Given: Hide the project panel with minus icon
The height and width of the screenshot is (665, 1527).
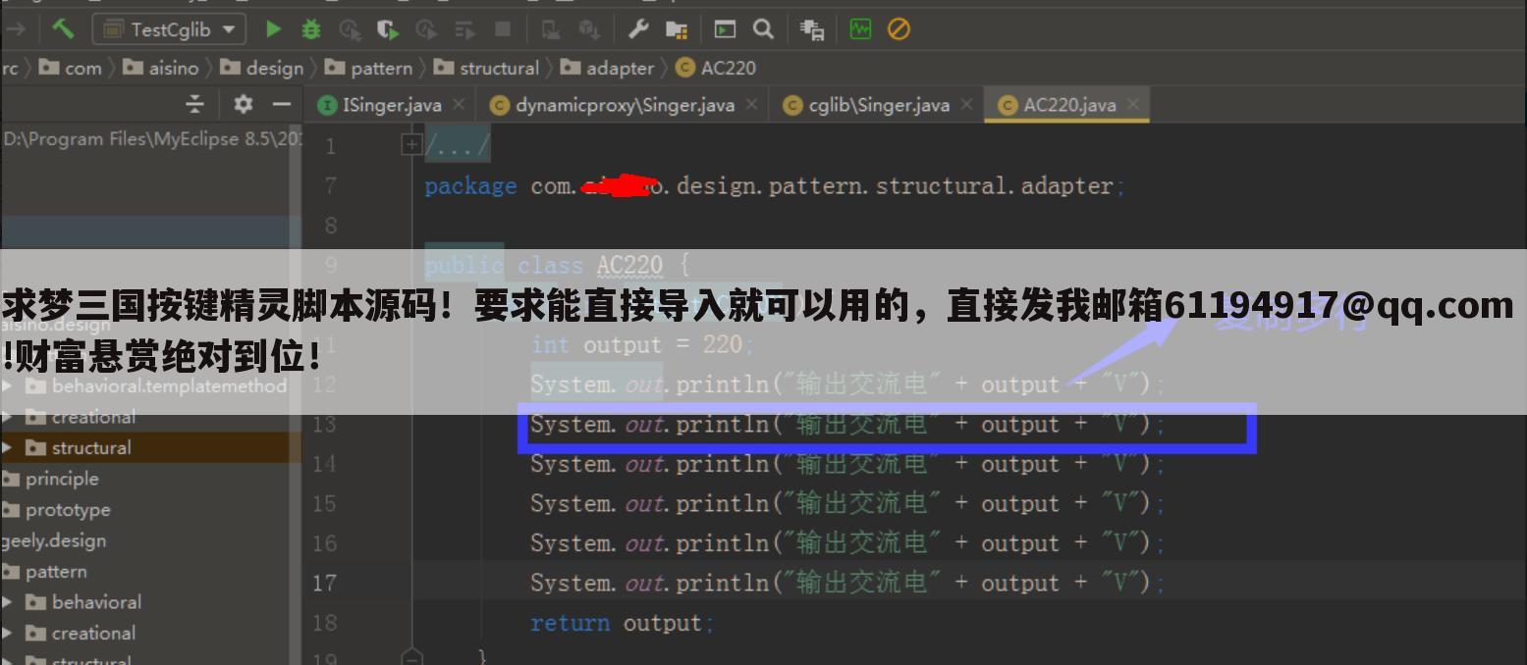Looking at the screenshot, I should pyautogui.click(x=282, y=104).
